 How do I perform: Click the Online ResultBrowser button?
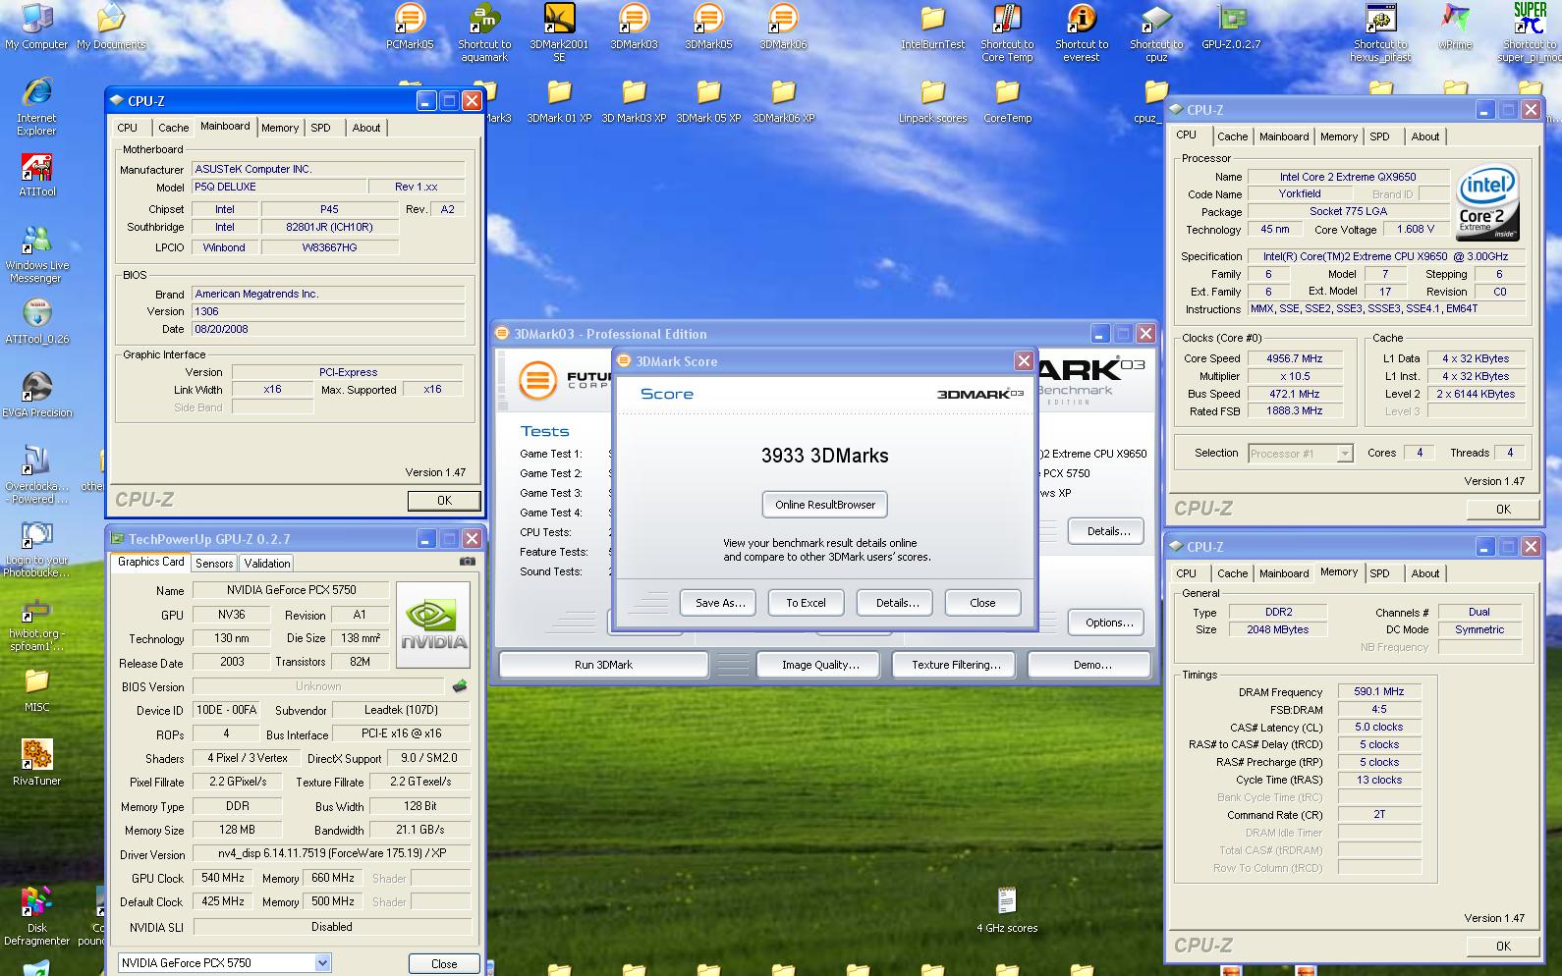[x=825, y=505]
